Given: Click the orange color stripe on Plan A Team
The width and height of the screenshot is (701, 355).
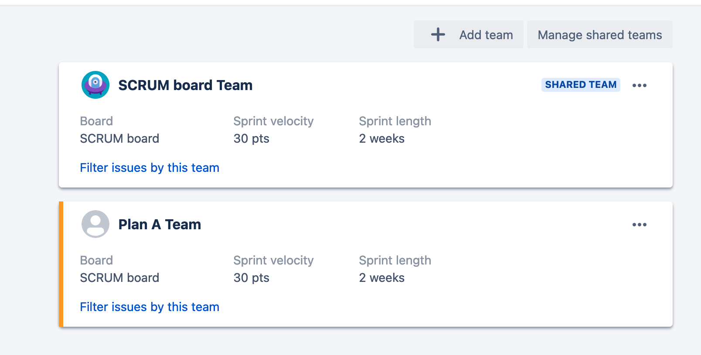Looking at the screenshot, I should point(61,264).
